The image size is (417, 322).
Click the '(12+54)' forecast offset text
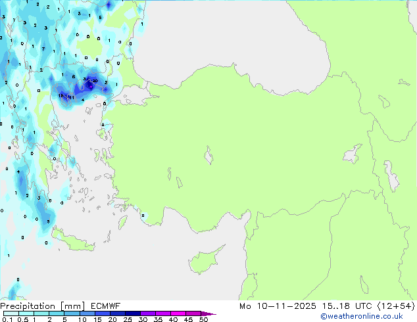pos(396,306)
